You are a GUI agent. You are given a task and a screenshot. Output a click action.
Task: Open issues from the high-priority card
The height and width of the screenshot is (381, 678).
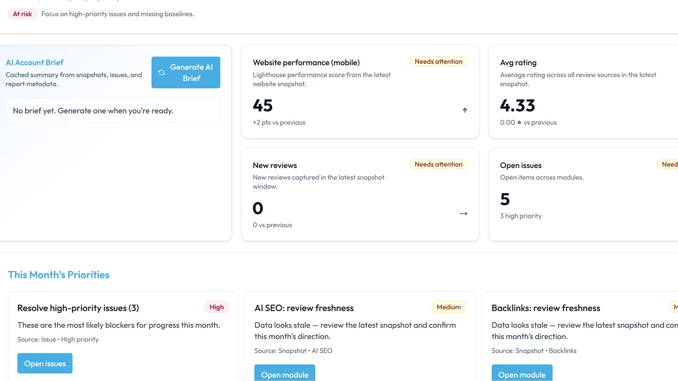[x=45, y=363]
